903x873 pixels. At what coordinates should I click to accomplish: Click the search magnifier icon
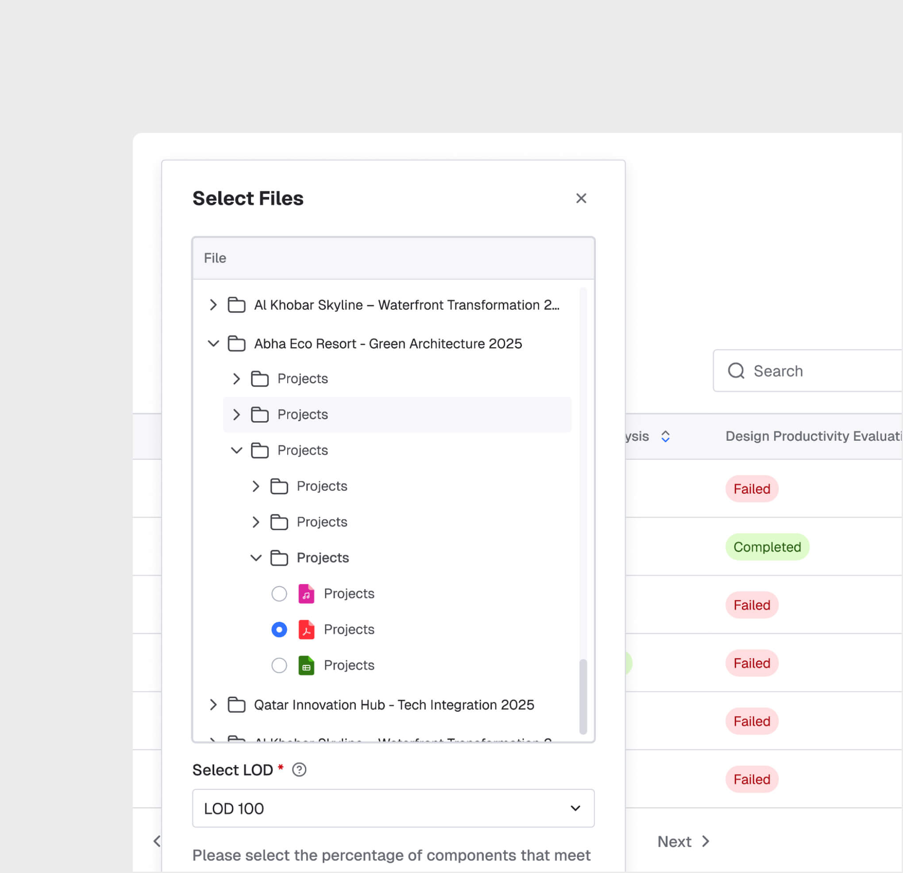tap(736, 371)
